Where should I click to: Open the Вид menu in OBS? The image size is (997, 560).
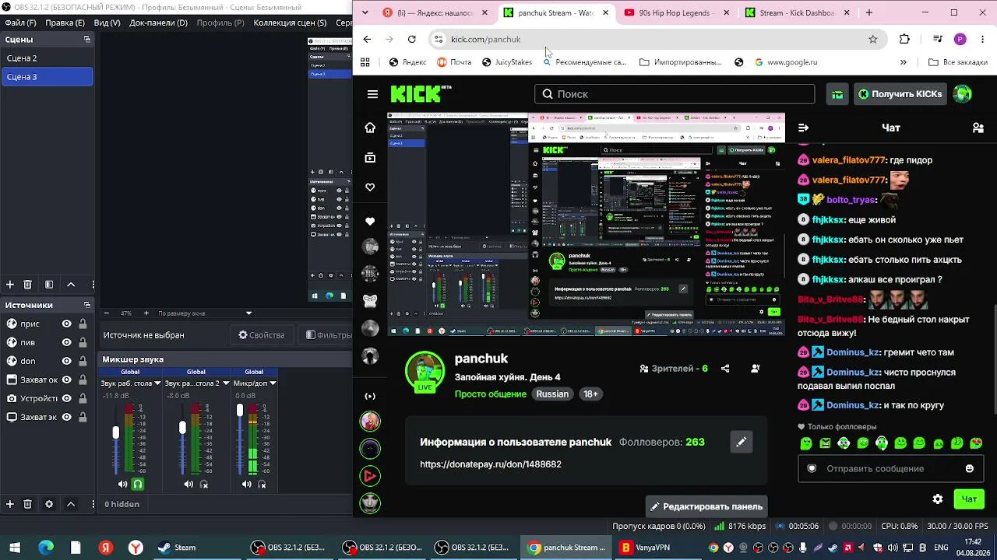click(x=107, y=23)
